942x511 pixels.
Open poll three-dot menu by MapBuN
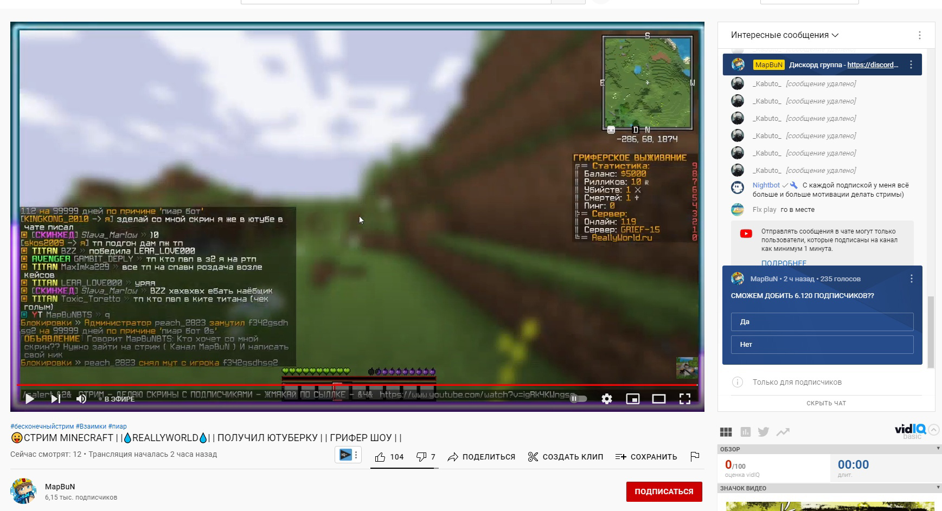(x=912, y=279)
